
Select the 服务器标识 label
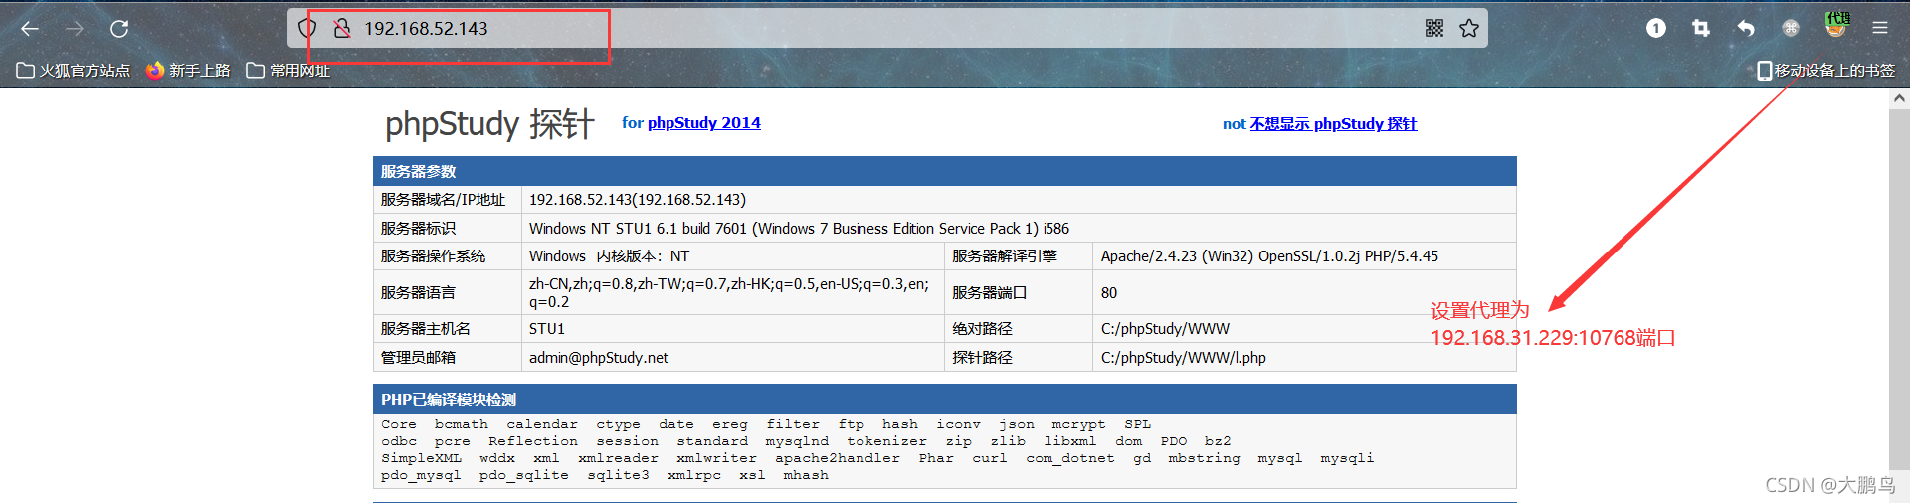click(418, 229)
